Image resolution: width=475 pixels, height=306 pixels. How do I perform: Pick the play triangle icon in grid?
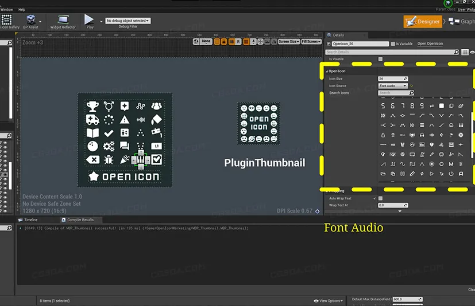432,174
